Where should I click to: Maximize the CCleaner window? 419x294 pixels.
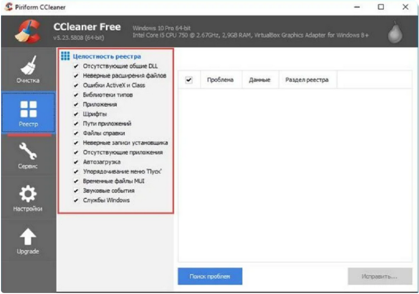coord(381,7)
